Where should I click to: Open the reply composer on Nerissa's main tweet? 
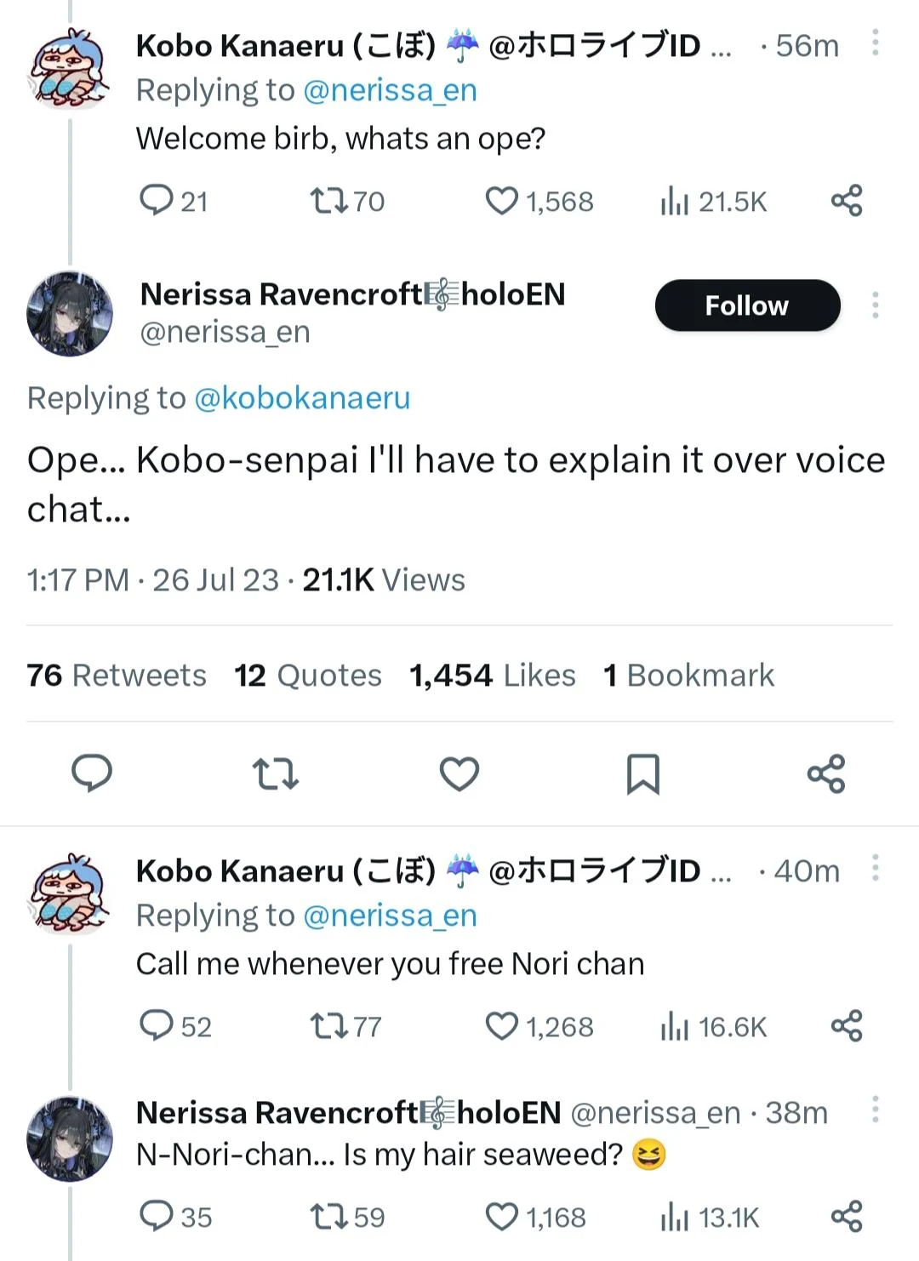pos(94,774)
